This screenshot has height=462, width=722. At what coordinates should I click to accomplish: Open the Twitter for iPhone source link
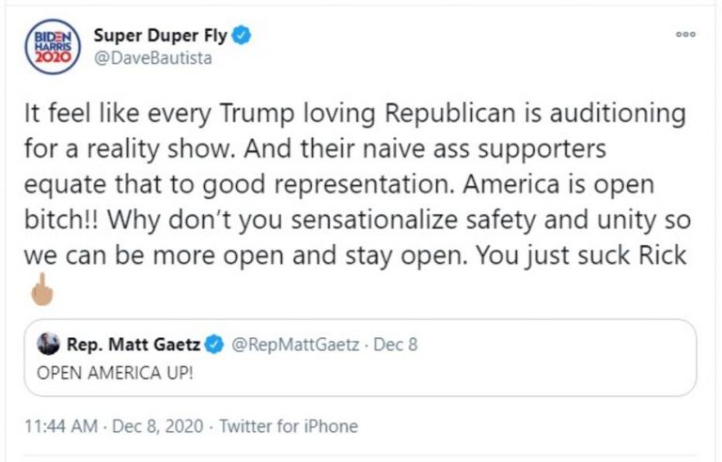(x=289, y=426)
